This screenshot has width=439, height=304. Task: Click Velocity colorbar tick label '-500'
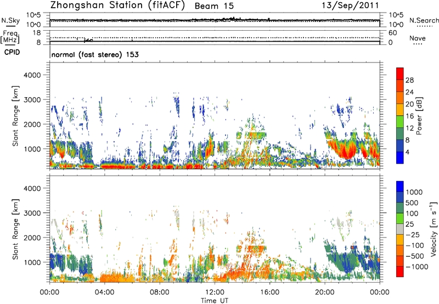[x=414, y=256]
